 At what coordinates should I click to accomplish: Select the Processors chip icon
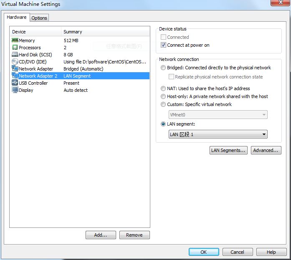[x=15, y=48]
